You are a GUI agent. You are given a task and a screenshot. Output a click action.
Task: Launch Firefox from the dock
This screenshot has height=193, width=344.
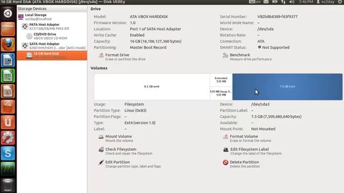tap(8, 44)
